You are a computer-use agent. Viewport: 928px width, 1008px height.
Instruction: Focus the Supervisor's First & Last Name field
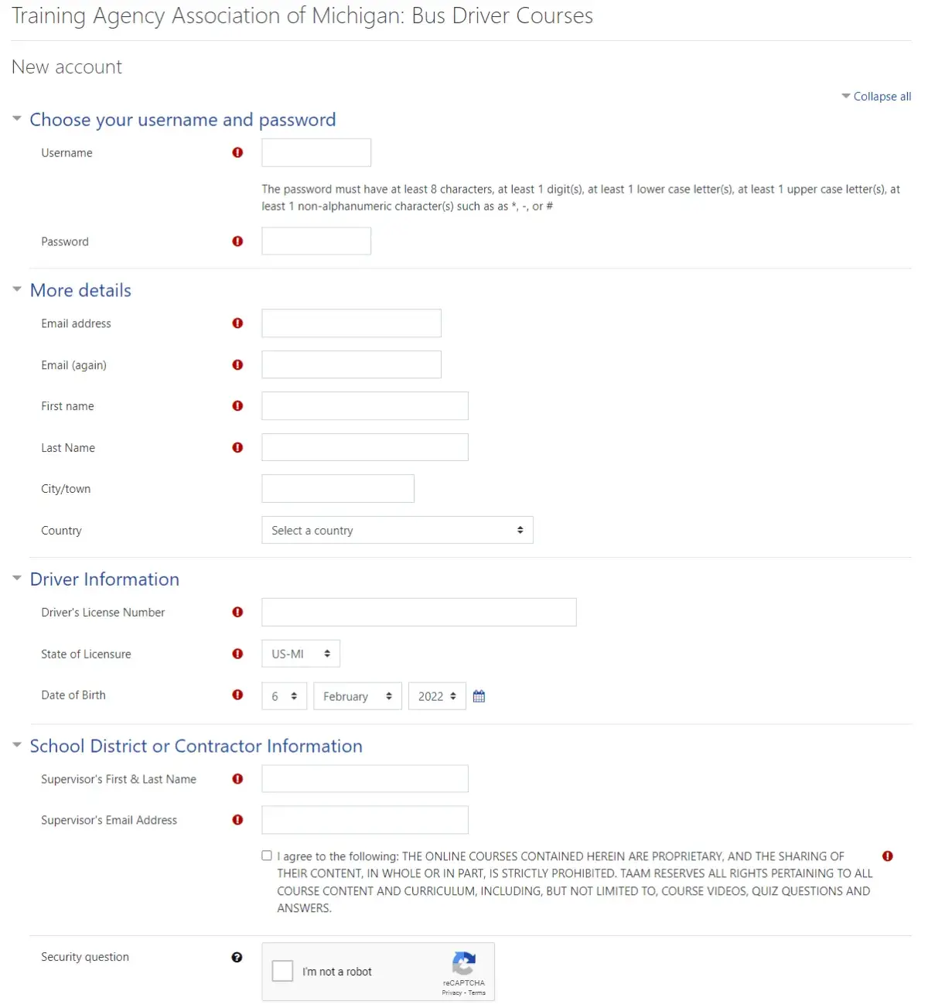point(364,779)
